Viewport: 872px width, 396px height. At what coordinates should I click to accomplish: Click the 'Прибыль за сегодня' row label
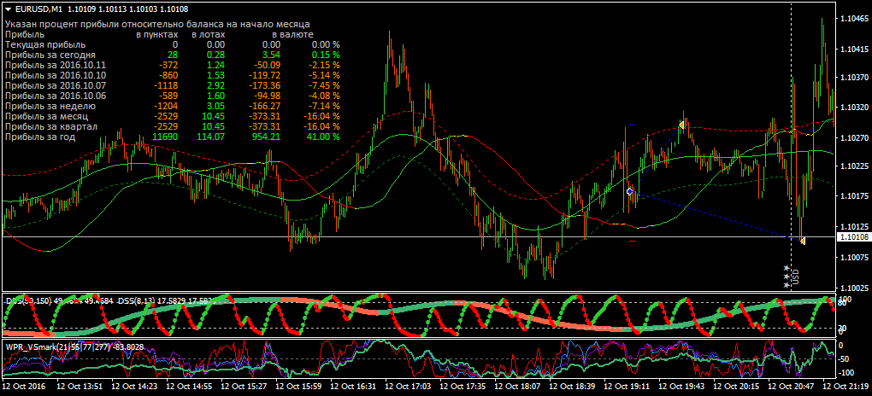[50, 55]
